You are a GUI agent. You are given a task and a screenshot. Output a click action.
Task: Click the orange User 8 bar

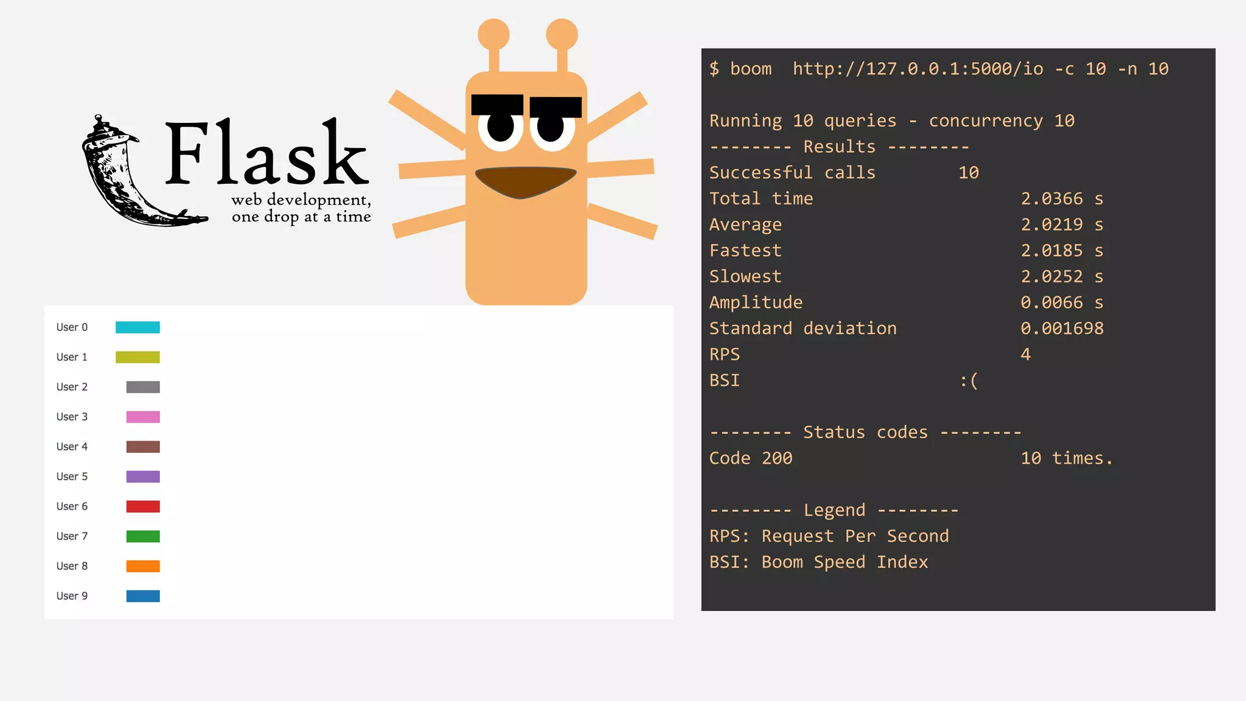[x=143, y=566]
